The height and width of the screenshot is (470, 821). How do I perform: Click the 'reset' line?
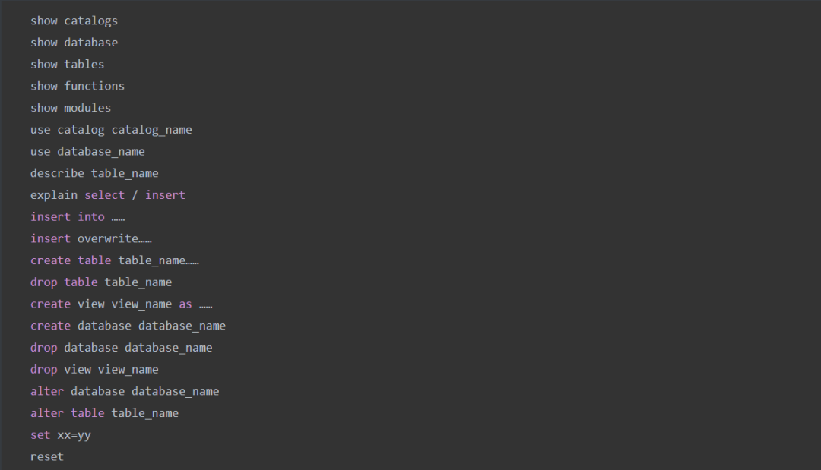(x=47, y=457)
